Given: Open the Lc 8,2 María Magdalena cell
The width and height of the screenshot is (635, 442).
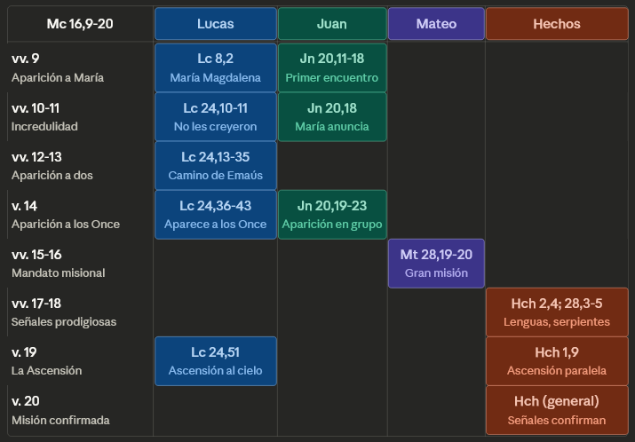Looking at the screenshot, I should pos(215,68).
